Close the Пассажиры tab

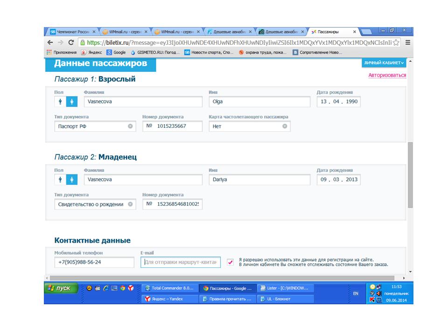point(354,32)
